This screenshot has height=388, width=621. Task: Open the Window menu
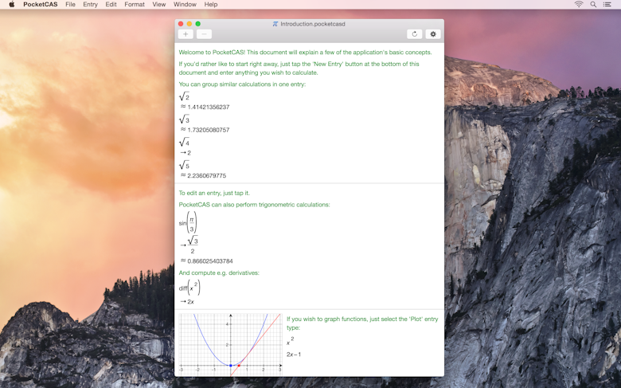pos(185,4)
